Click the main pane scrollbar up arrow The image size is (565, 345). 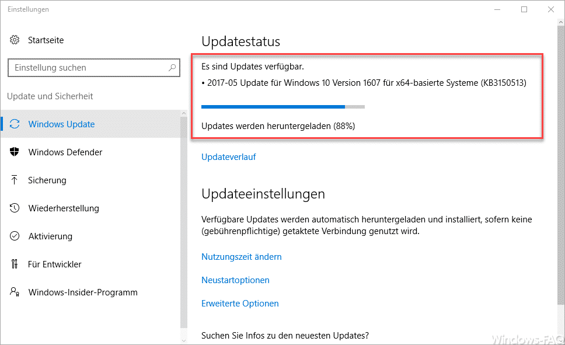point(561,22)
